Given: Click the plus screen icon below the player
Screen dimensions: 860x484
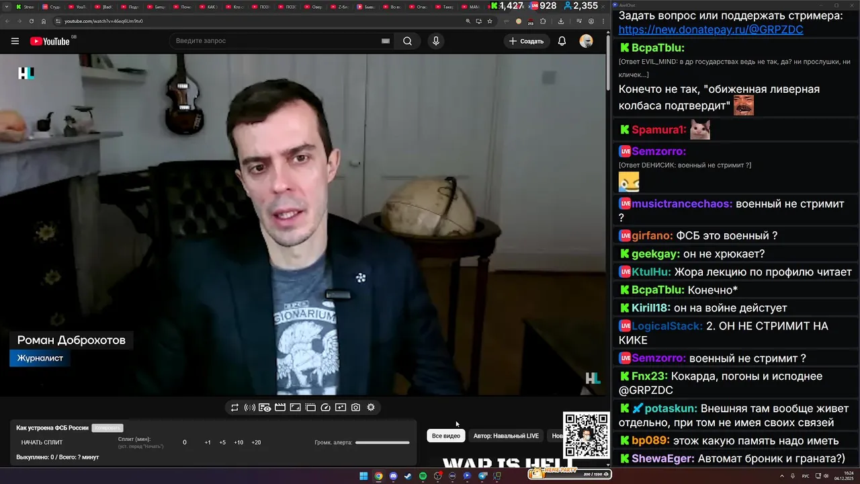Looking at the screenshot, I should coord(341,407).
